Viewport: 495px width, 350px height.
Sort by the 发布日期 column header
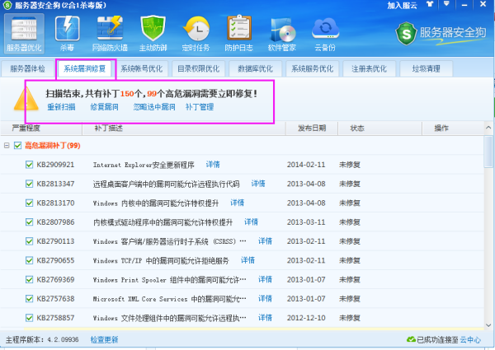[x=312, y=128]
